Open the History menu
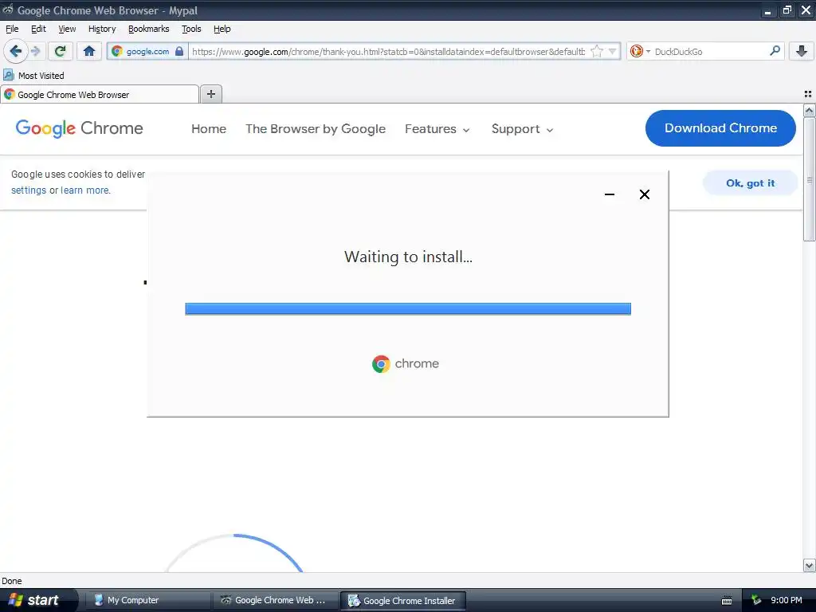The width and height of the screenshot is (816, 612). pyautogui.click(x=102, y=29)
